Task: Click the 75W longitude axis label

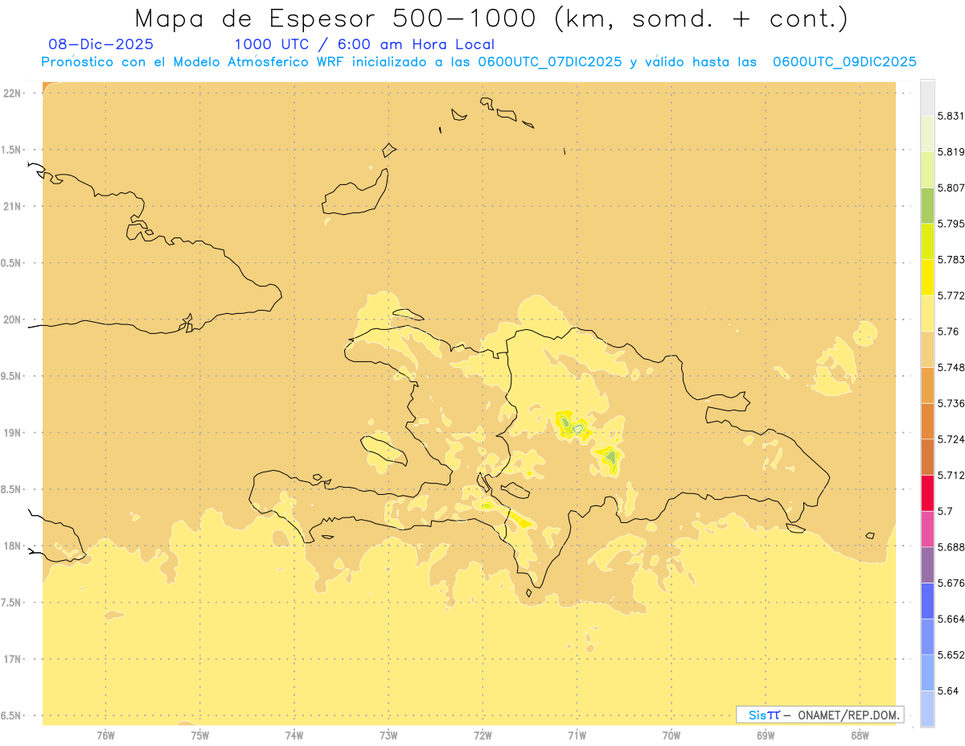Action: tap(200, 736)
